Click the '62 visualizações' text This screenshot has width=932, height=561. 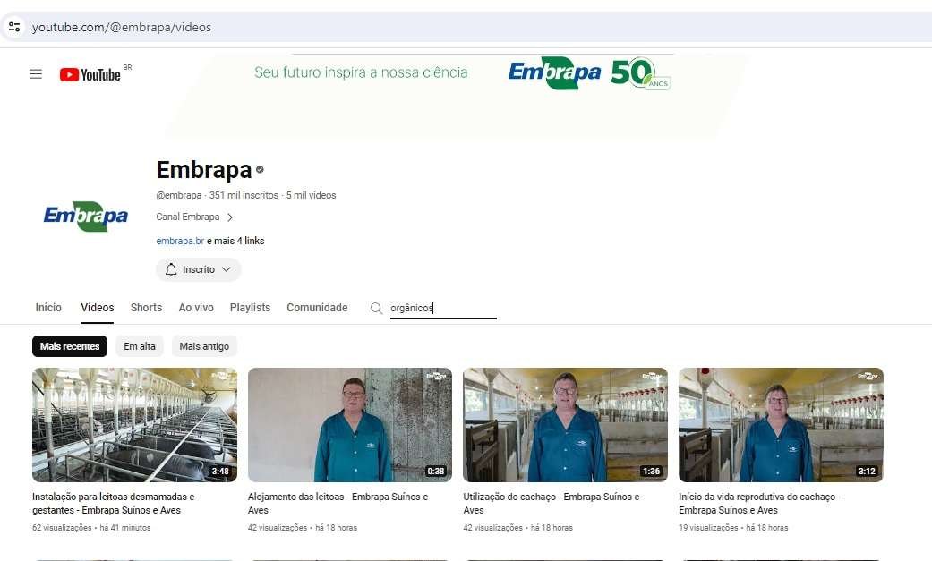point(62,528)
